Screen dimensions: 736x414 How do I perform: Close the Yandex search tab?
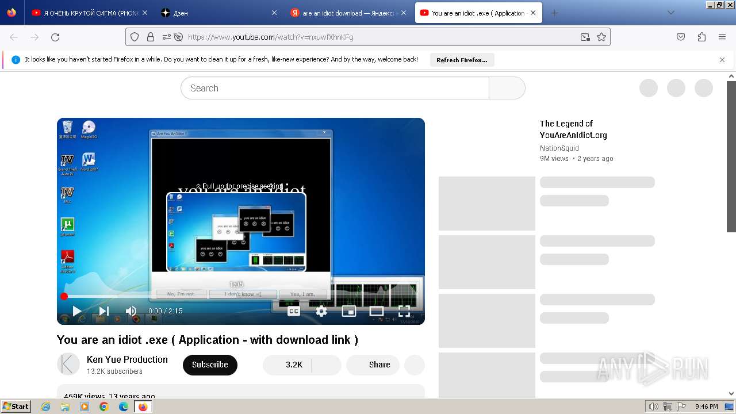tap(404, 13)
